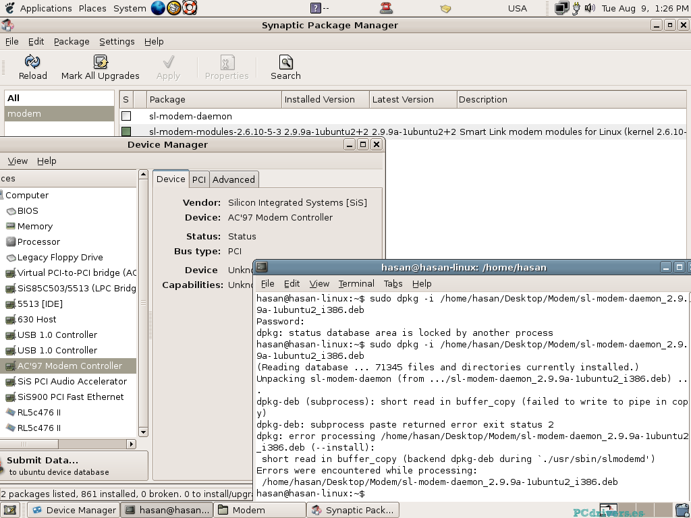
Task: Open the Synaptic File menu
Action: click(12, 41)
